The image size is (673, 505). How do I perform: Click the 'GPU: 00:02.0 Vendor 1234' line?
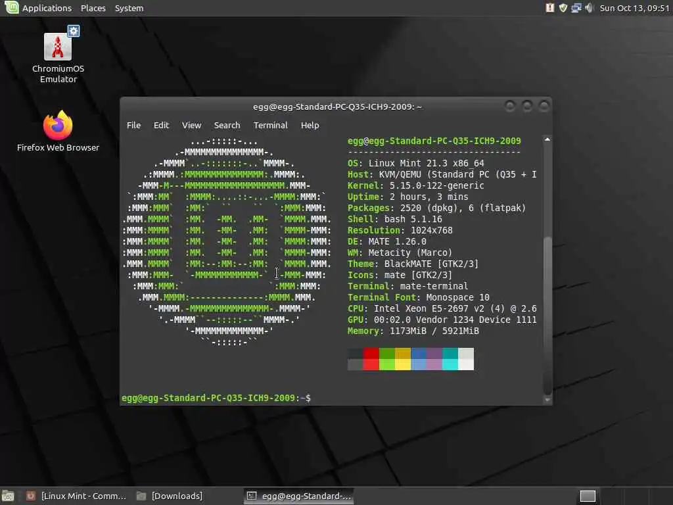442,320
